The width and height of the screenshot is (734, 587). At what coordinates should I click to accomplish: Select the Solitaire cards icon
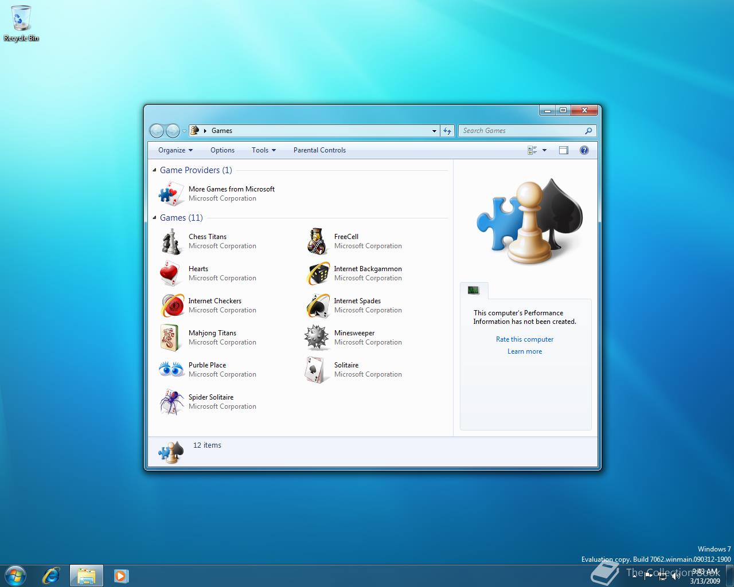pos(317,370)
